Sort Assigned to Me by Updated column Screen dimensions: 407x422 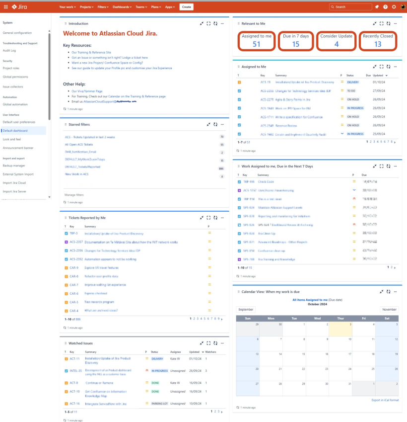pos(380,76)
